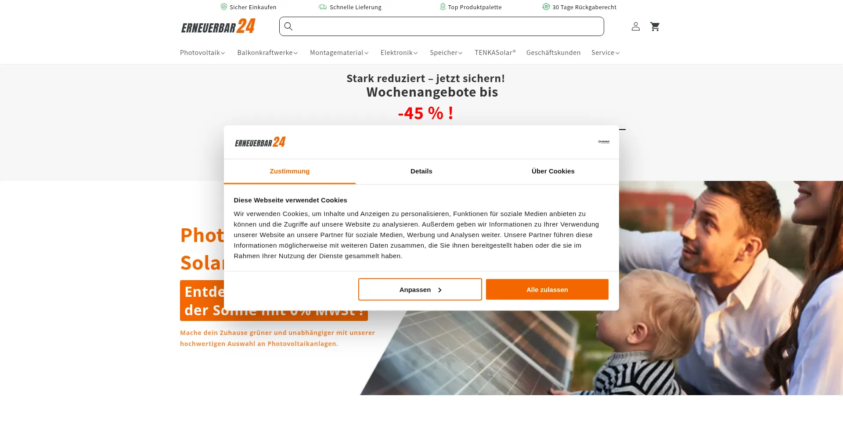Select the Zustimmung tab
The height and width of the screenshot is (436, 843).
click(x=290, y=171)
